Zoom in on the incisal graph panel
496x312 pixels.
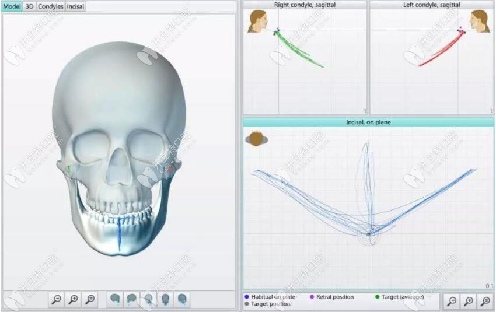469,301
